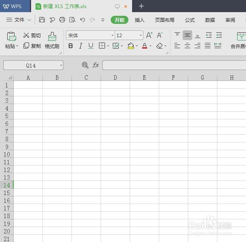
Task: Expand the 粘贴 dropdown arrow
Action: pos(17,46)
